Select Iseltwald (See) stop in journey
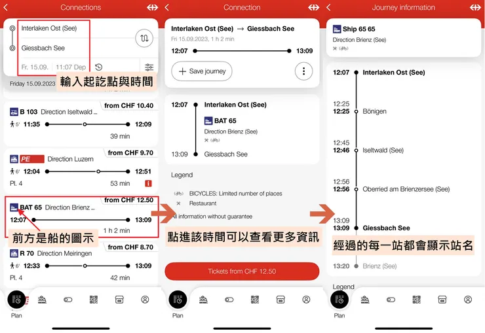The image size is (485, 333). 383,150
